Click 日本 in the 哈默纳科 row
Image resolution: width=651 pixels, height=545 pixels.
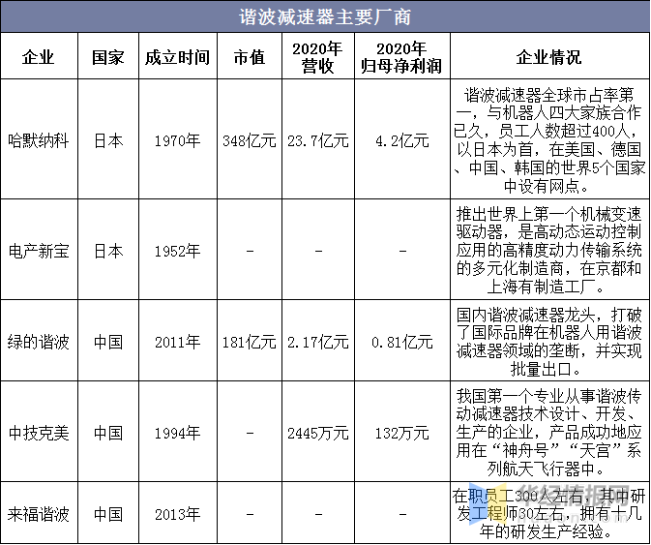(x=108, y=140)
